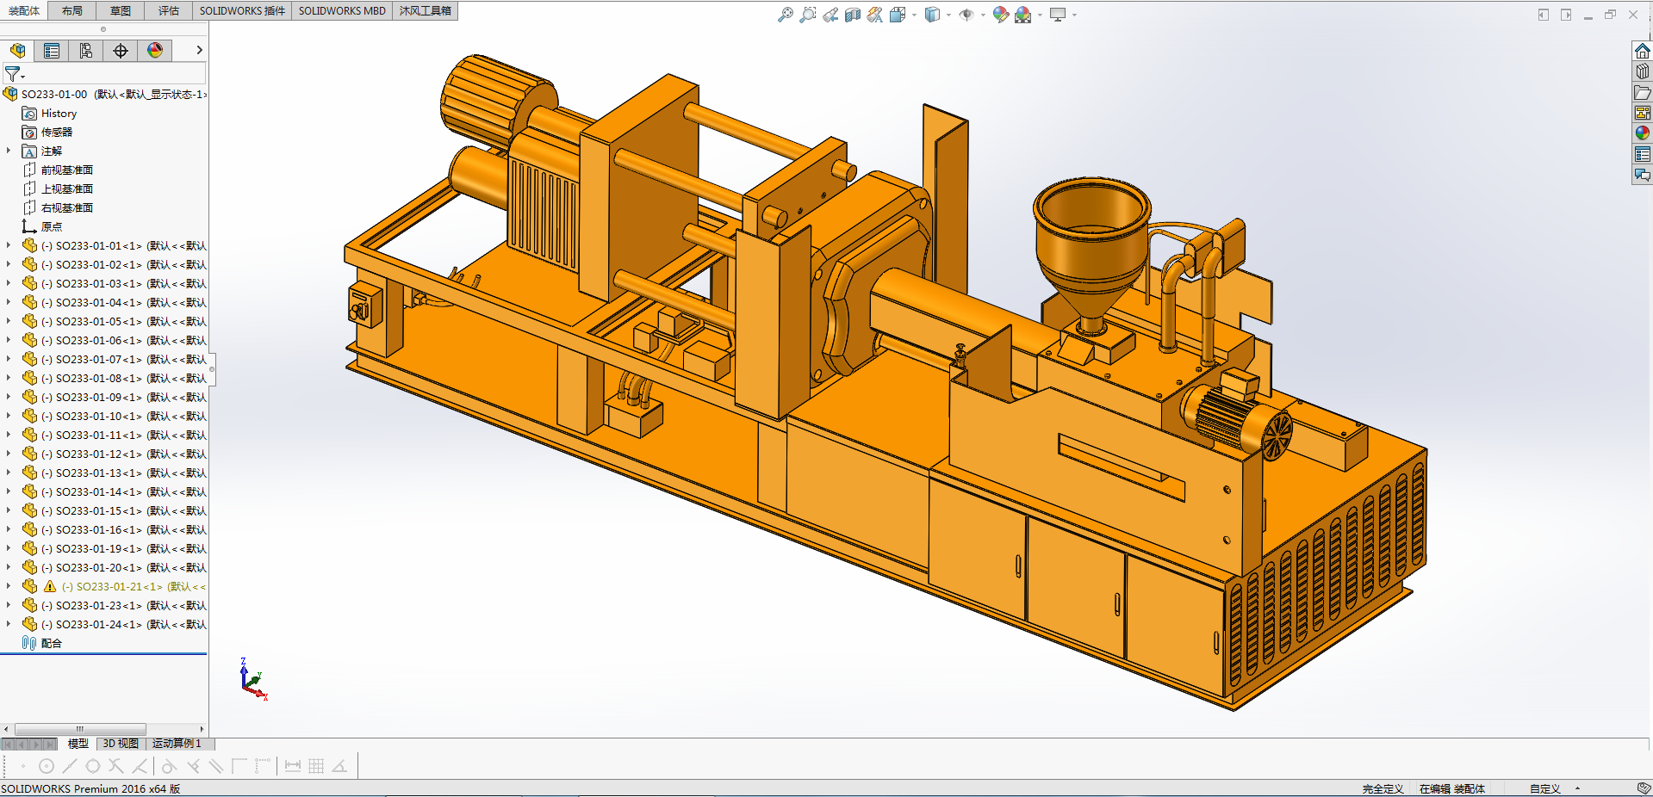Expand the SO233-01-01 component node

(9, 245)
